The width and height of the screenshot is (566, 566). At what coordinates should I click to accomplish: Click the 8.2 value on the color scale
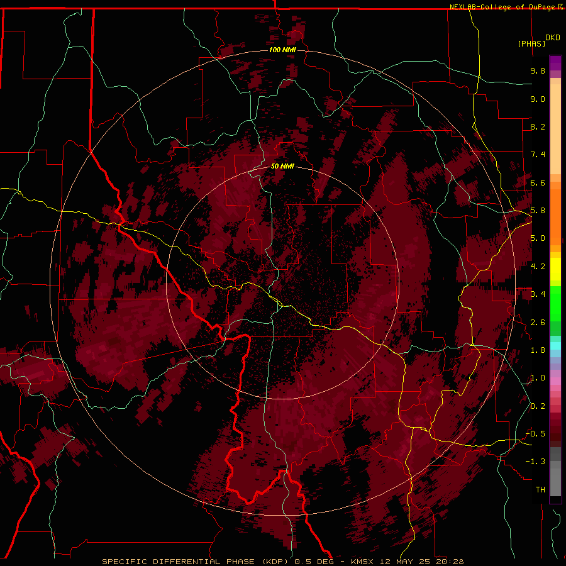pyautogui.click(x=538, y=126)
